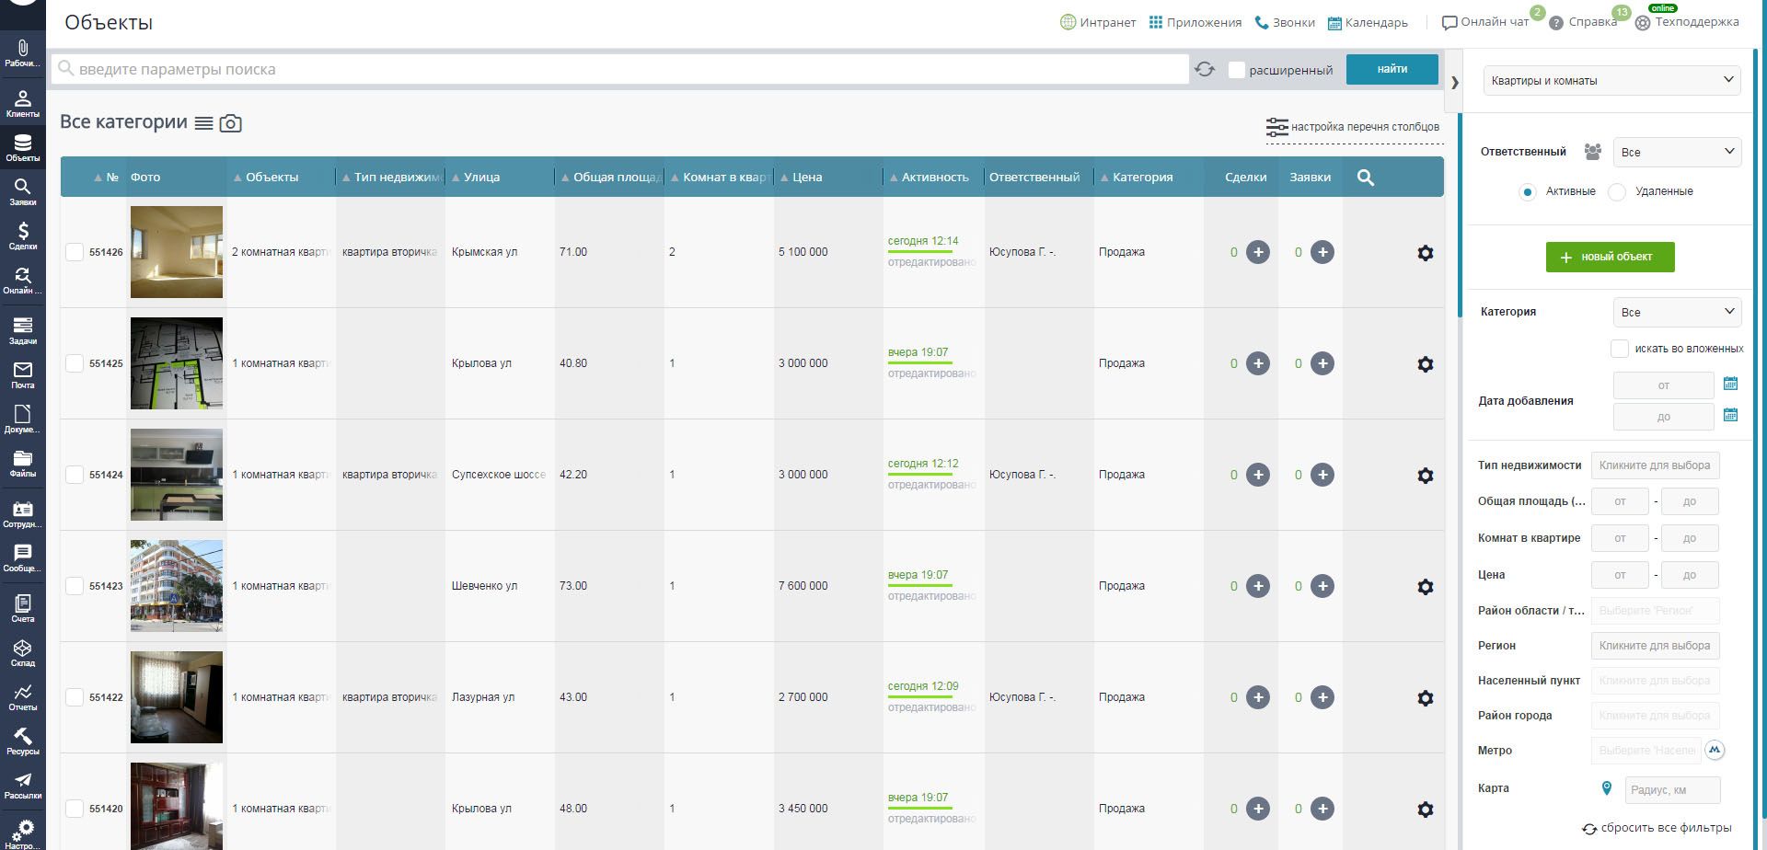Open calendar picker for date 'от'
The width and height of the screenshot is (1767, 850).
coord(1730,384)
